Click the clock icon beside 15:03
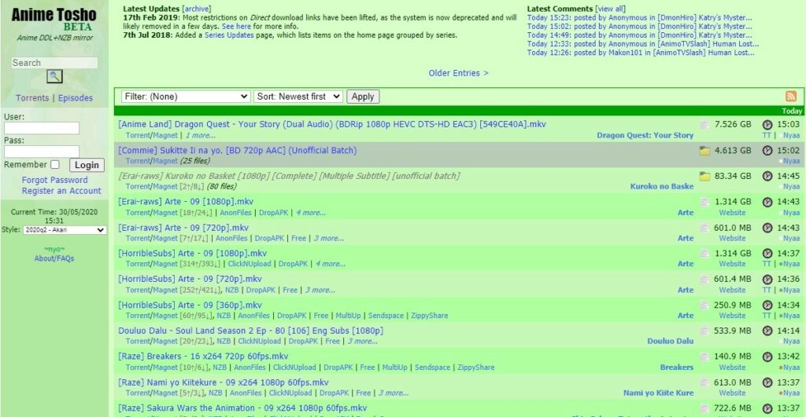 (767, 125)
